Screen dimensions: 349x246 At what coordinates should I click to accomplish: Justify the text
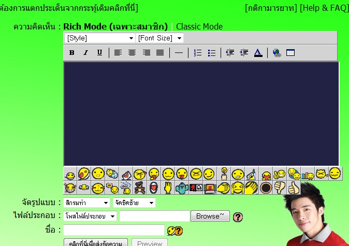pyautogui.click(x=160, y=53)
